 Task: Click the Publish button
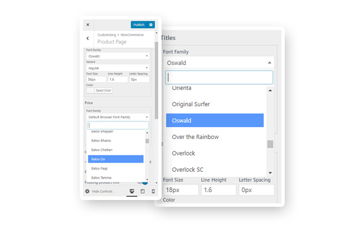pyautogui.click(x=139, y=25)
